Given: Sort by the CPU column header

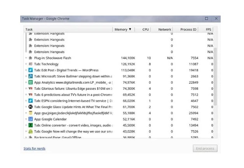Looking at the screenshot, I should pos(143,30).
